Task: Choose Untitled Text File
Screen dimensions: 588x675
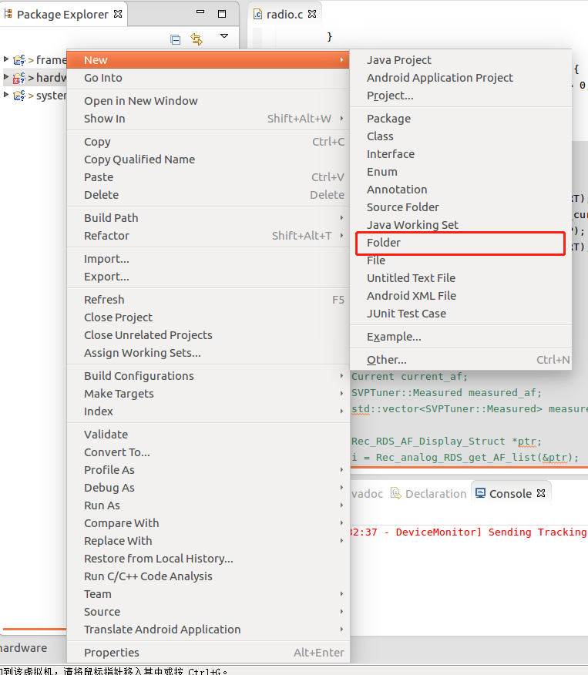Action: coord(461,278)
